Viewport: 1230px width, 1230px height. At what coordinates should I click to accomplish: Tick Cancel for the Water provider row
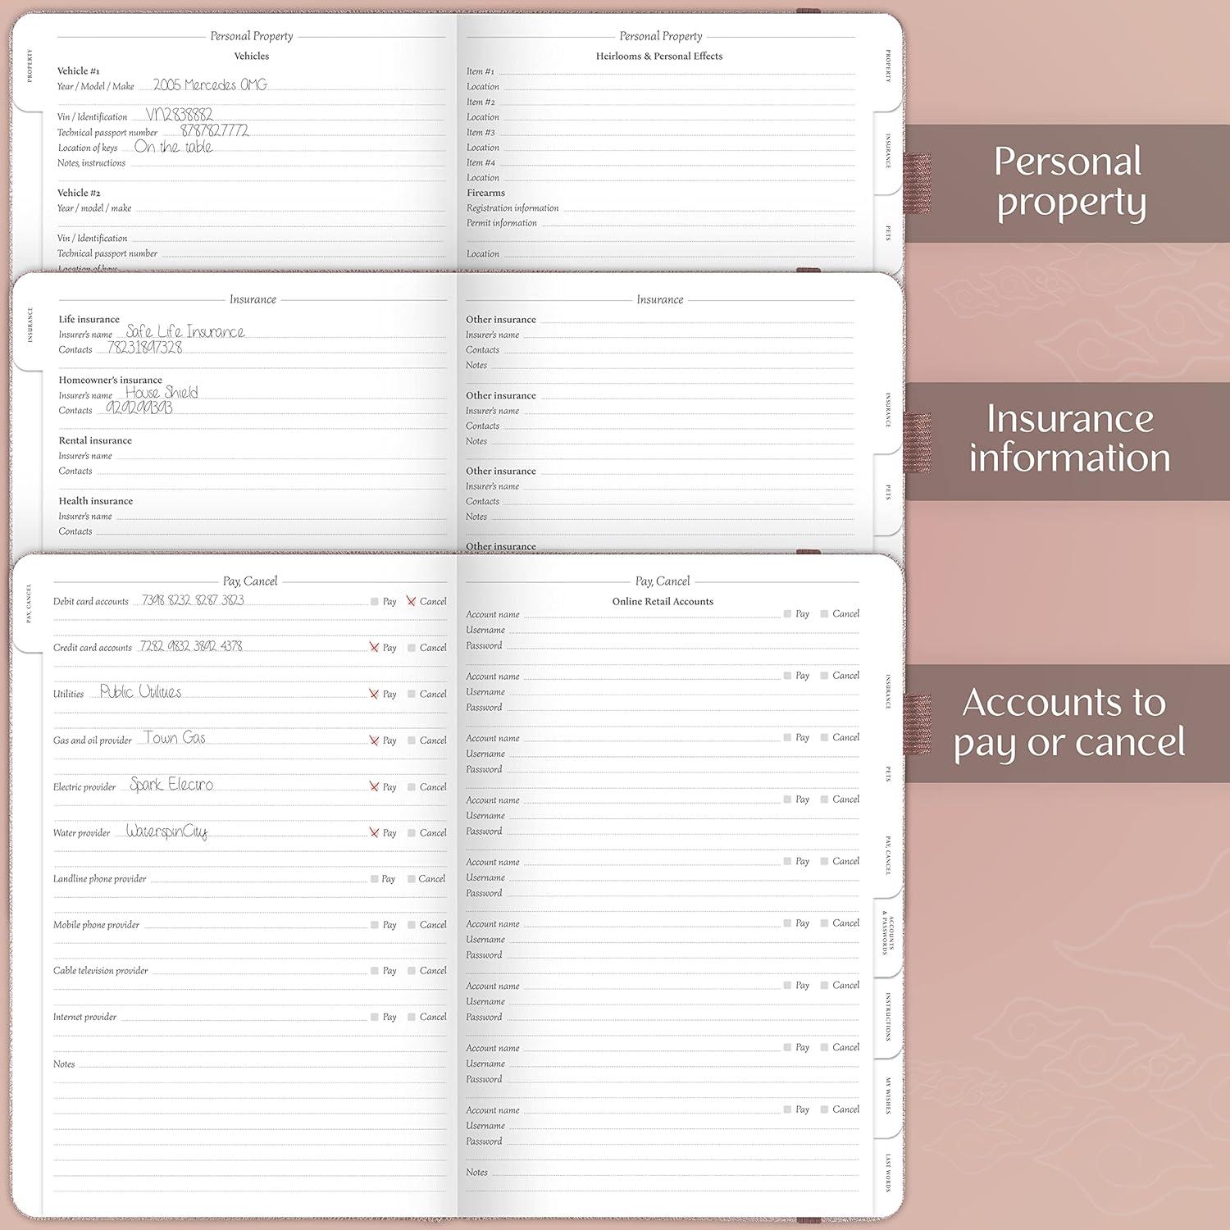[x=411, y=832]
